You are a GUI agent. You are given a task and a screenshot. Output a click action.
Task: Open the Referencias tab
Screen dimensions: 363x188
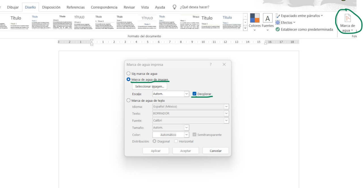[x=75, y=7]
